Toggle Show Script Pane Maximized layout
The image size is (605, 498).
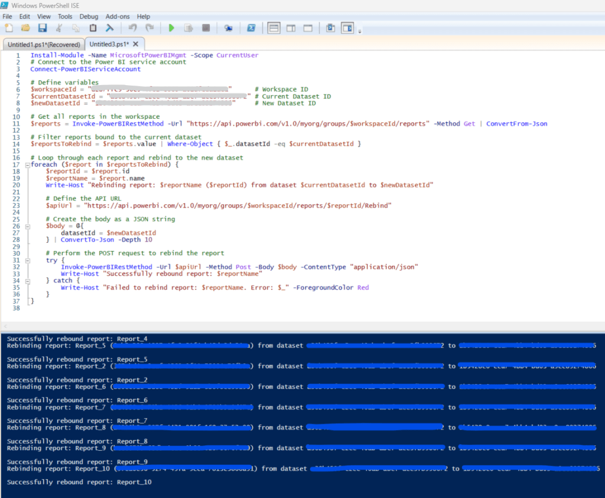[308, 28]
